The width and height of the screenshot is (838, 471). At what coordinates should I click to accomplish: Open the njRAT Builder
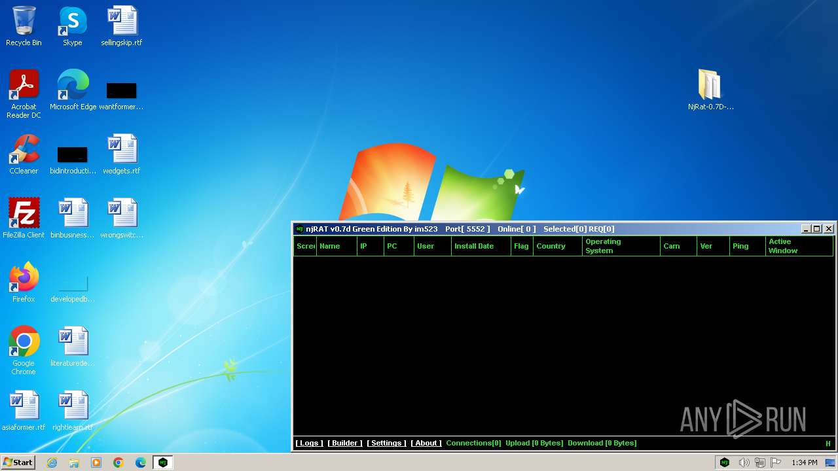point(345,443)
